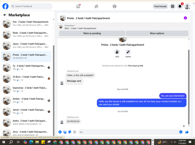Send a thumbs-up like
Viewport: 195px width, 145px height.
pos(187,132)
